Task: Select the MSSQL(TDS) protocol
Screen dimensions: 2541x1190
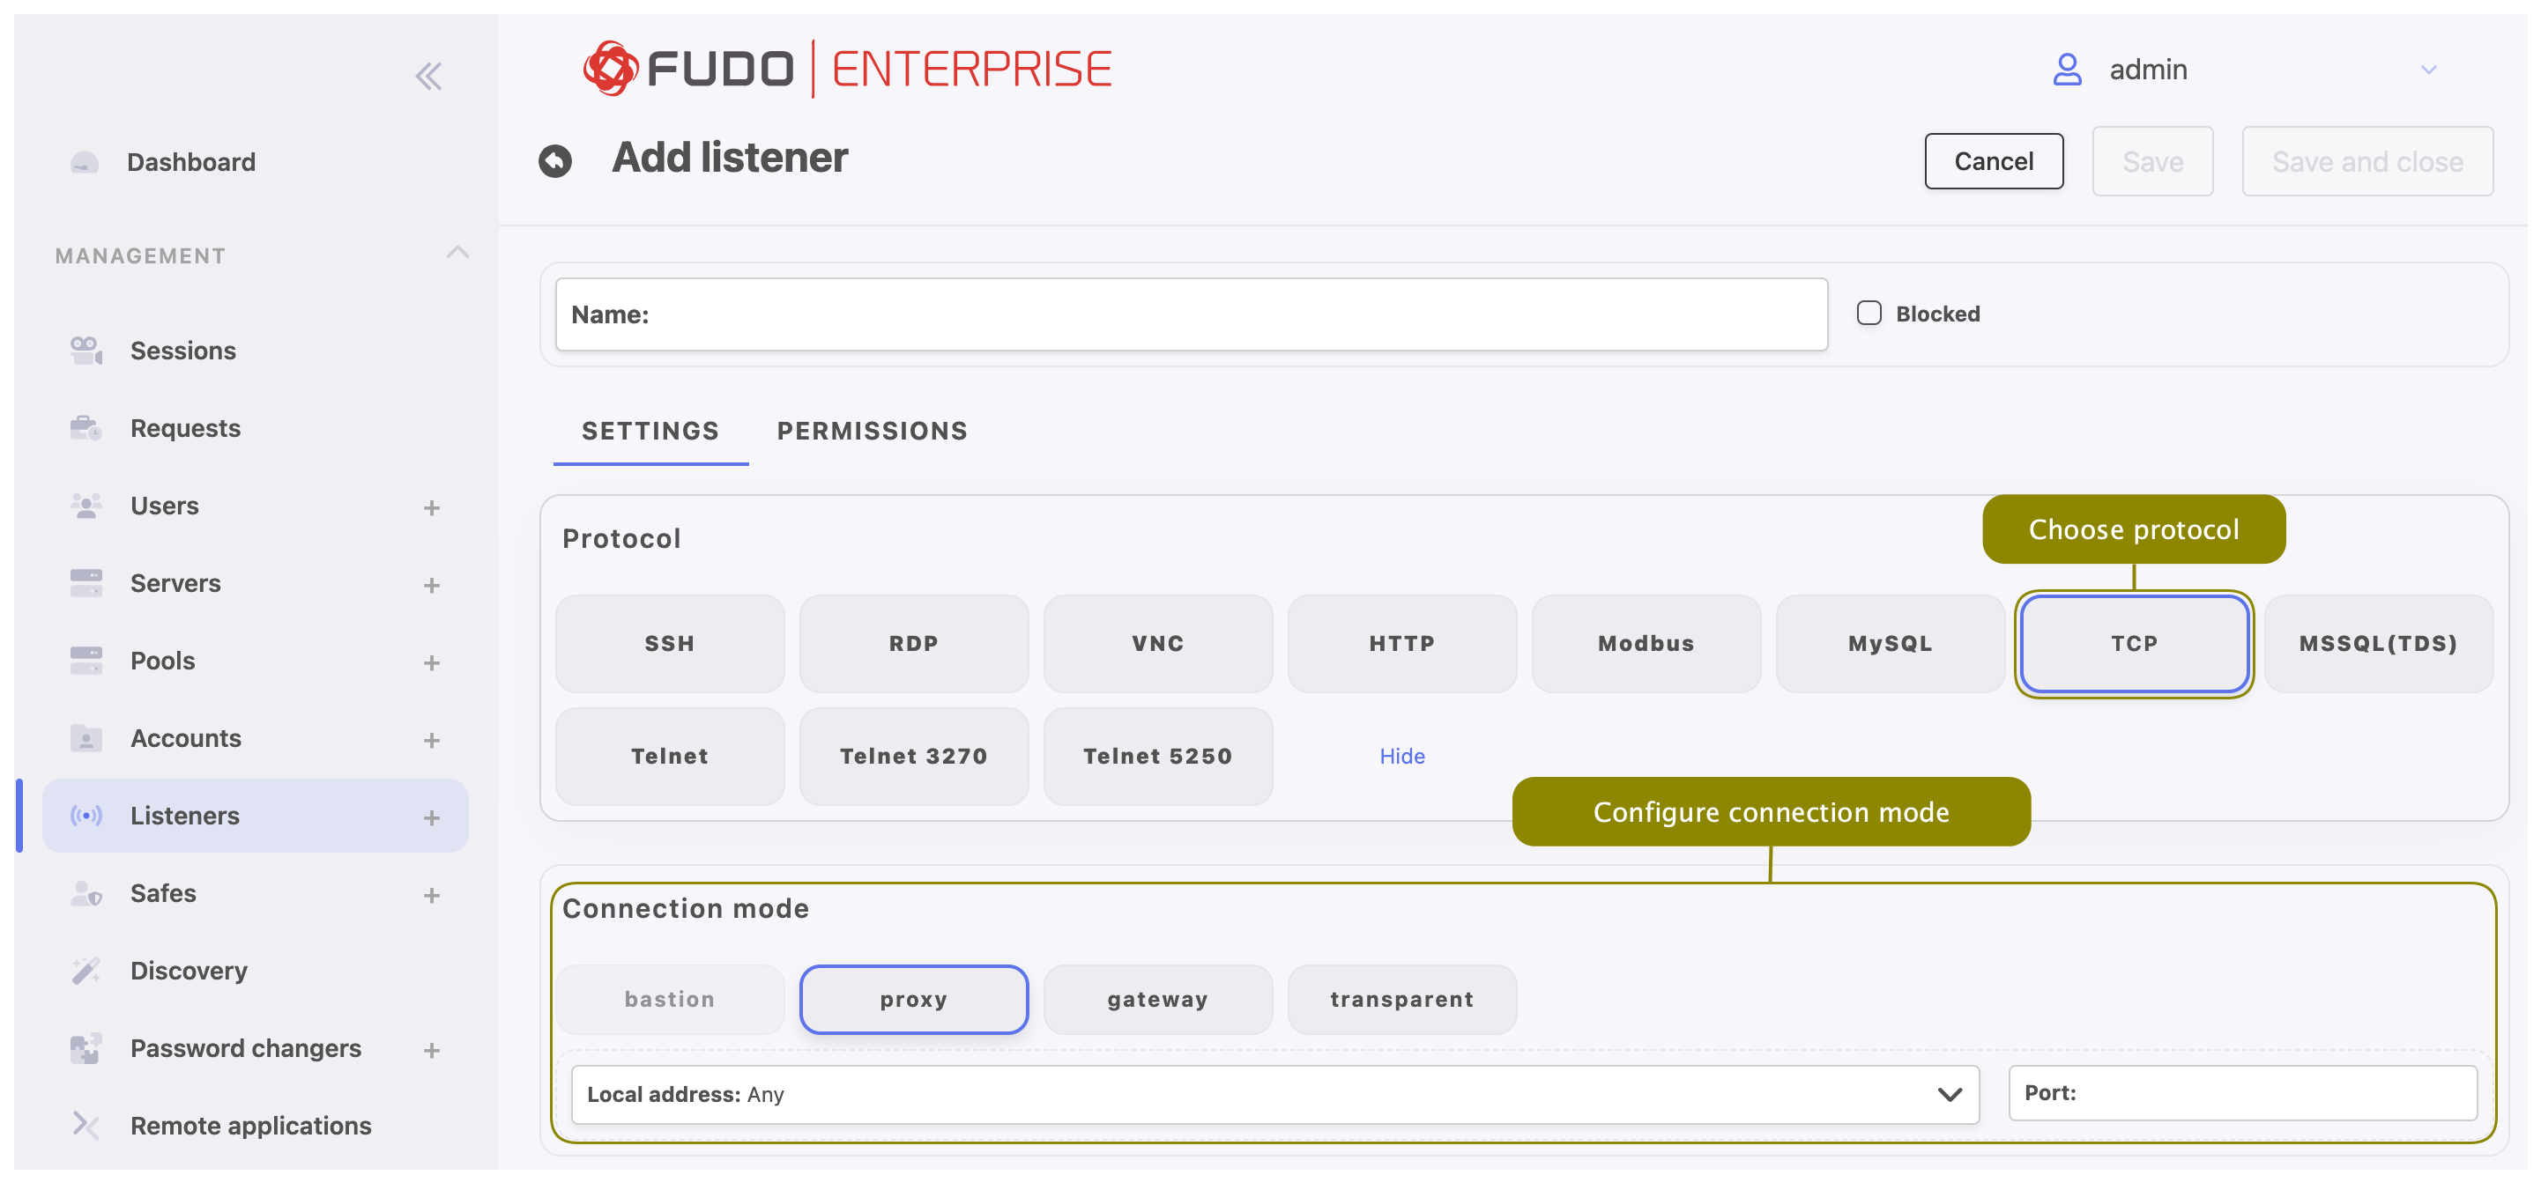Action: (2378, 643)
